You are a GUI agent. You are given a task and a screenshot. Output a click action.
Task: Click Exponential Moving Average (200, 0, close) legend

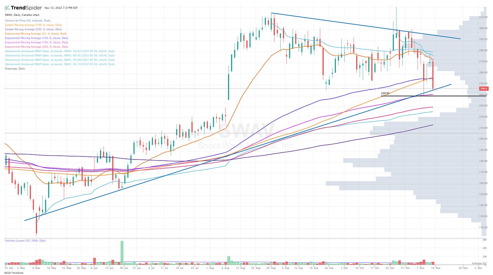(x=36, y=47)
